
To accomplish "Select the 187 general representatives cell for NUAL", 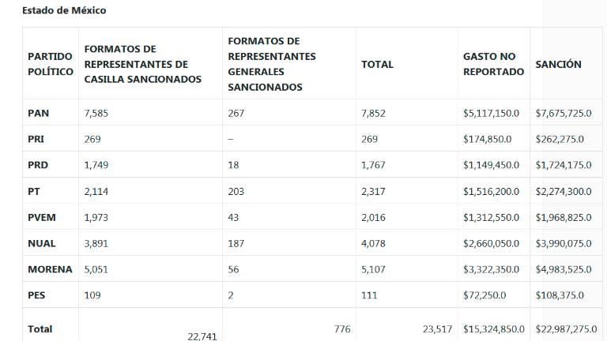I will pos(236,243).
